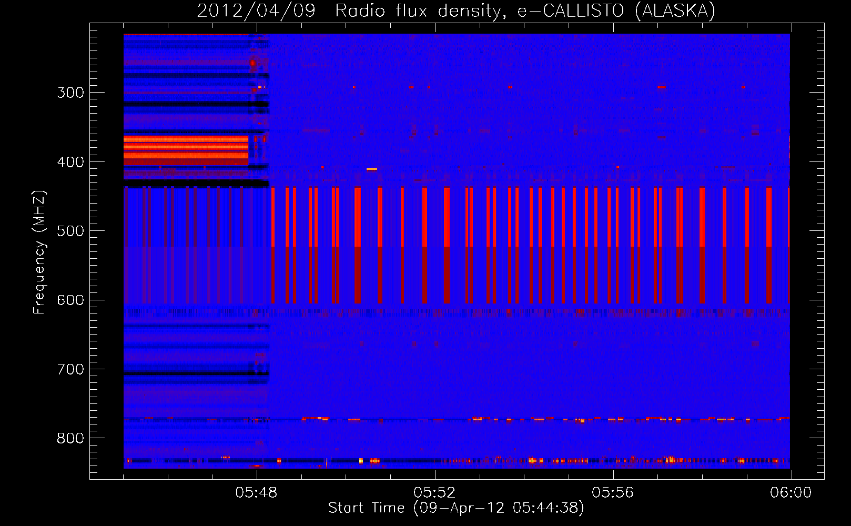The image size is (851, 526).
Task: Click the bright orange-red band near 380 MHz
Action: (x=186, y=150)
